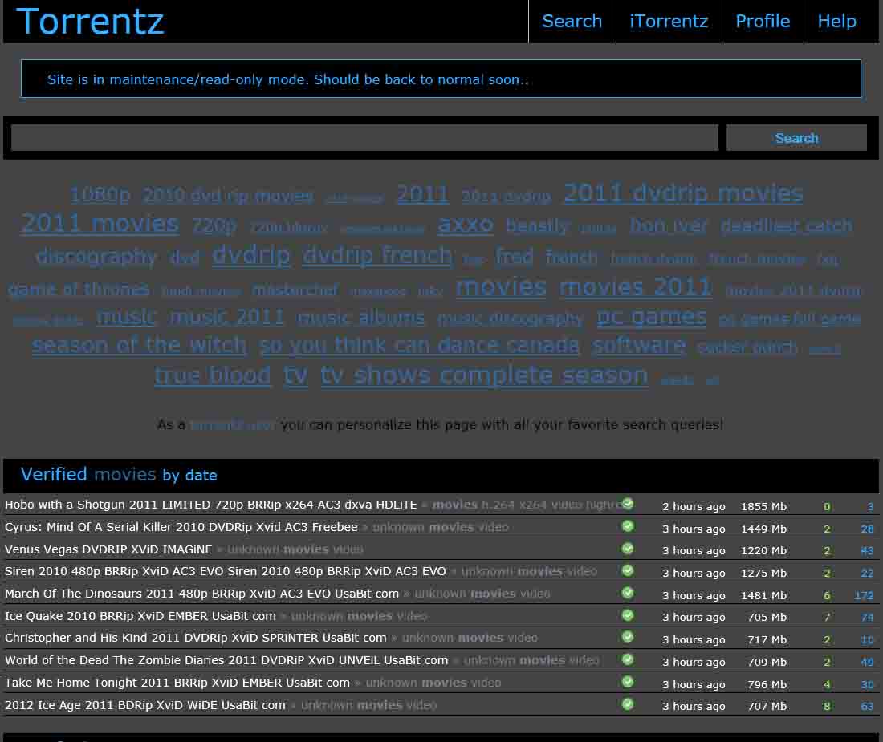Image resolution: width=883 pixels, height=742 pixels.
Task: Click the verified icon for Siren 2010 480p
Action: coord(628,571)
